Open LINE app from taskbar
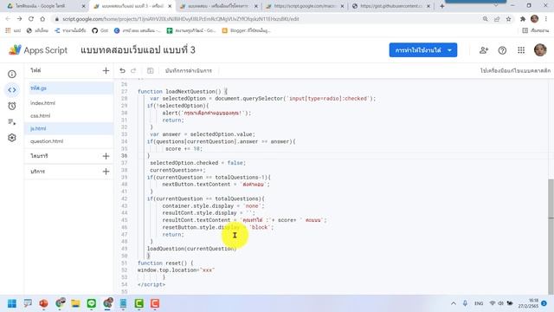The width and height of the screenshot is (554, 312). pos(92,303)
